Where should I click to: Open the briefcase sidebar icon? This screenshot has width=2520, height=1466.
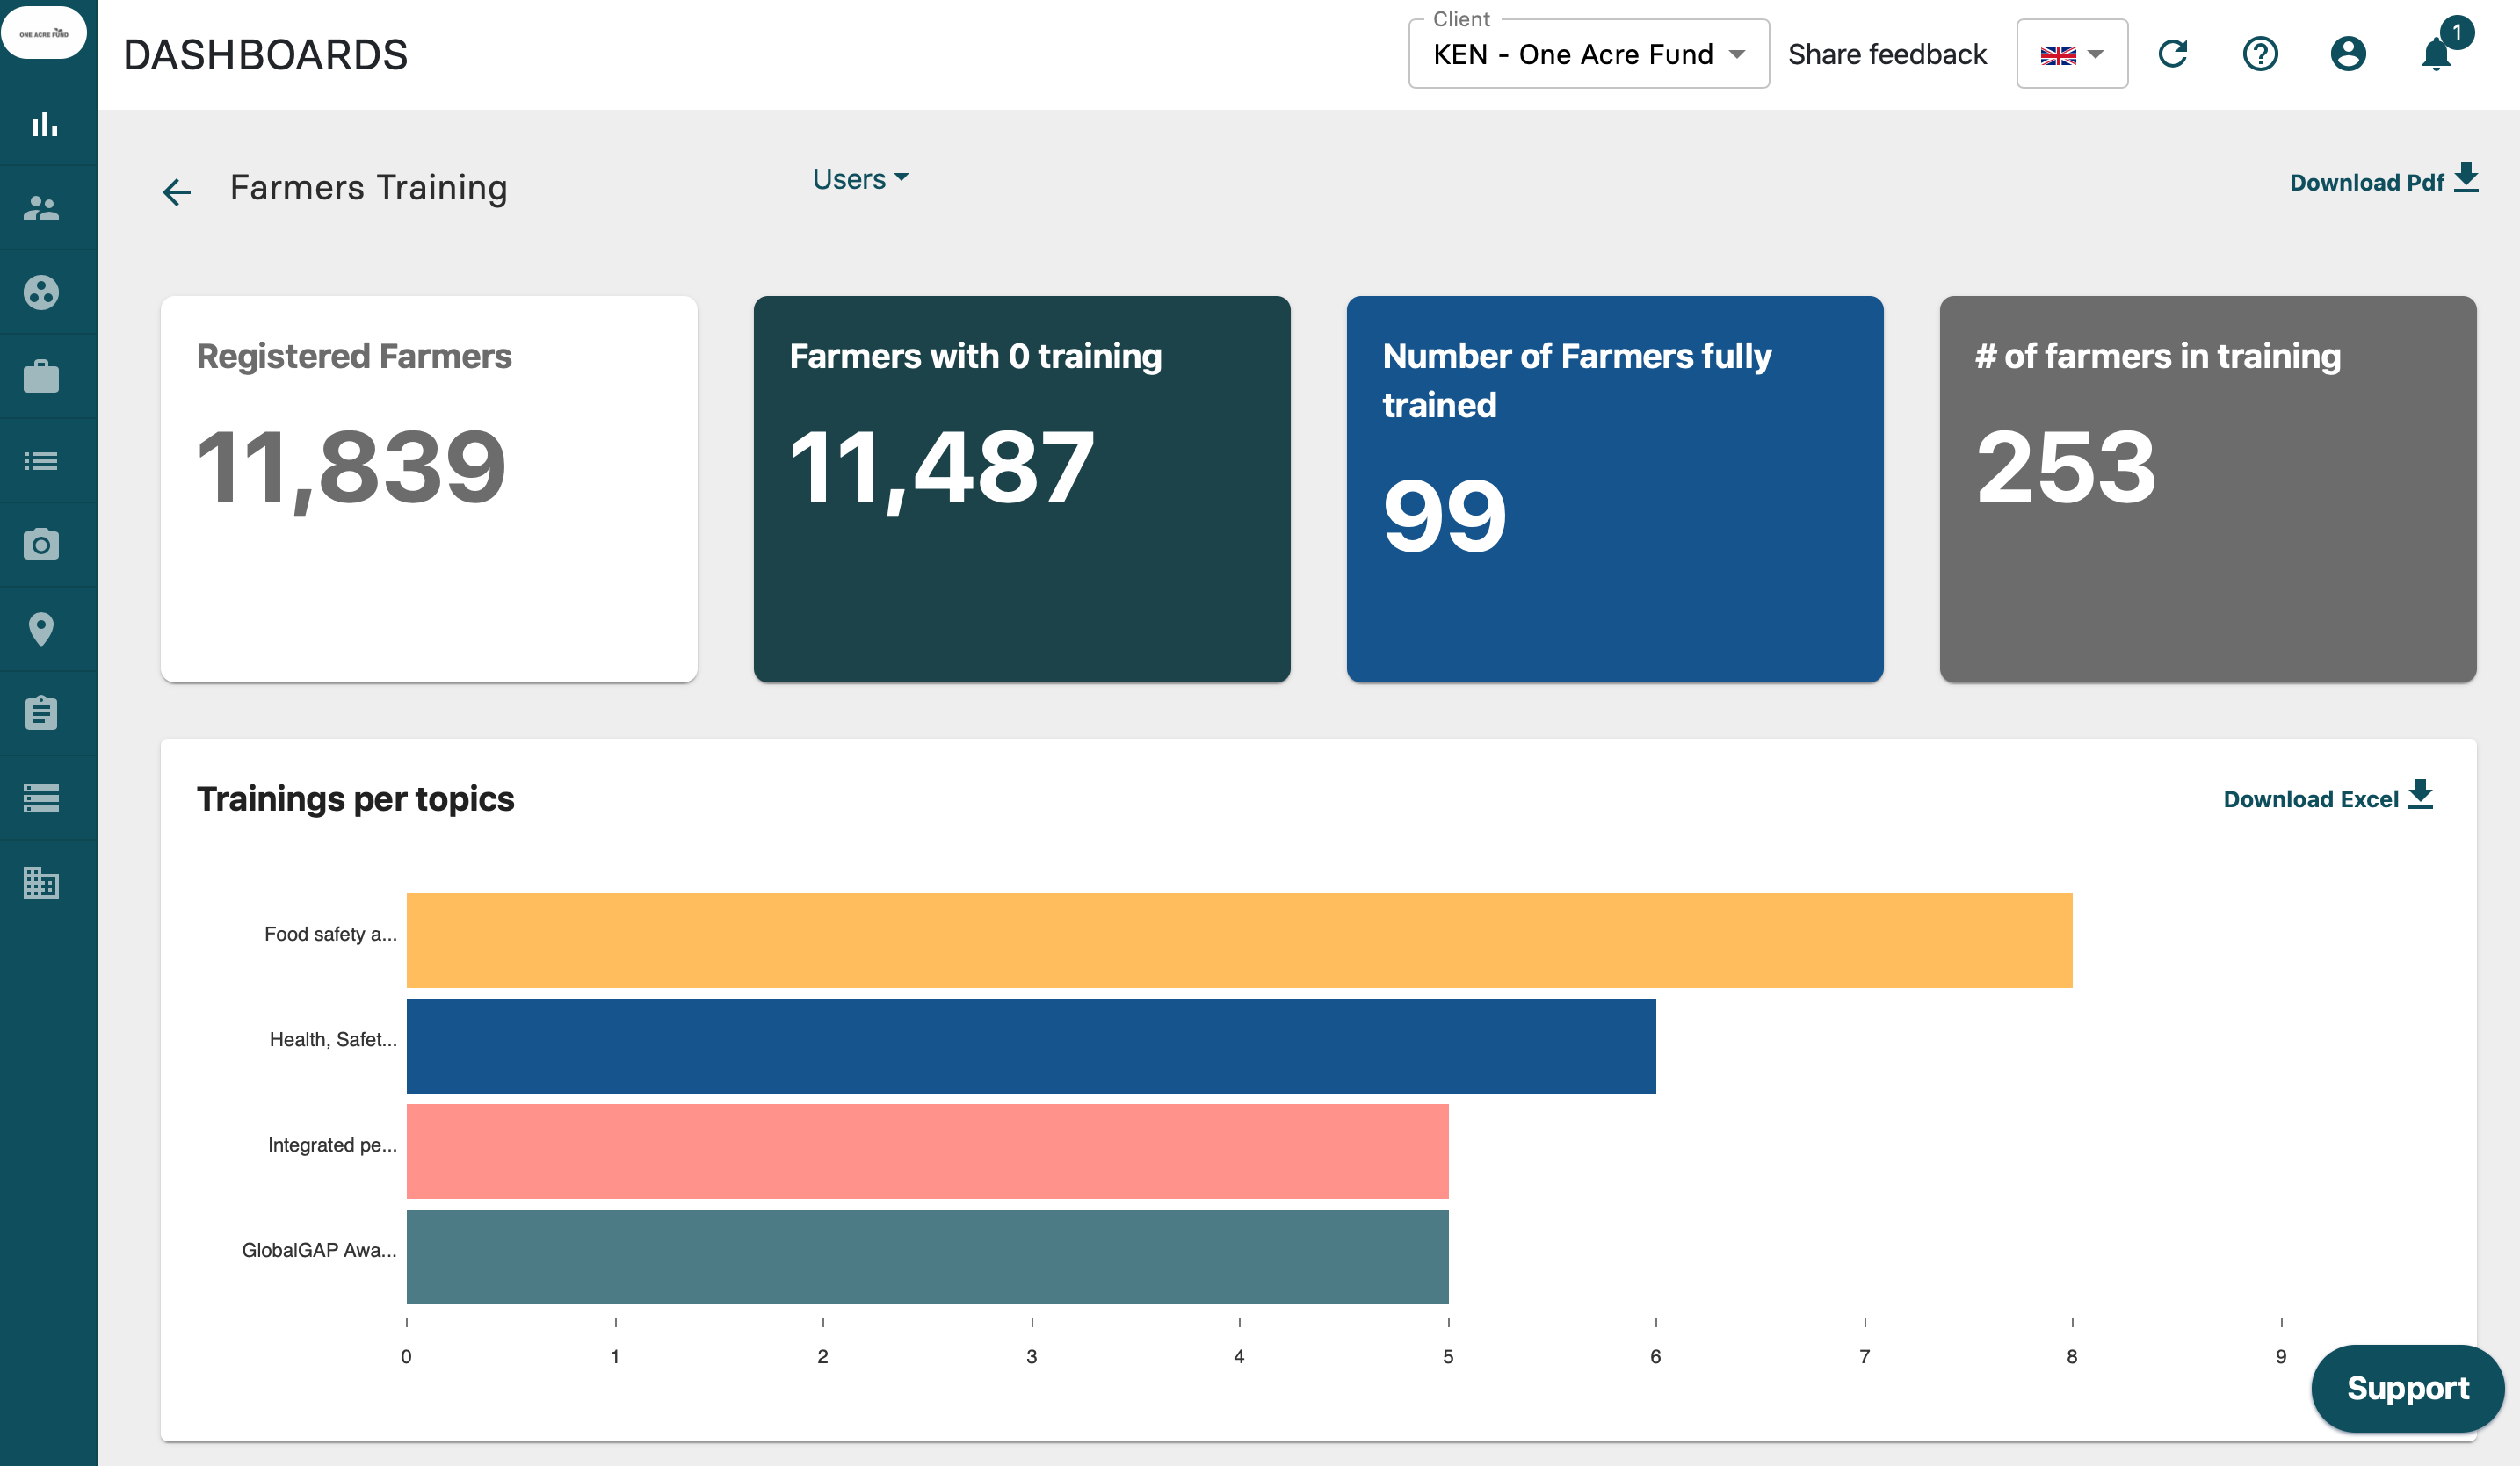click(41, 377)
